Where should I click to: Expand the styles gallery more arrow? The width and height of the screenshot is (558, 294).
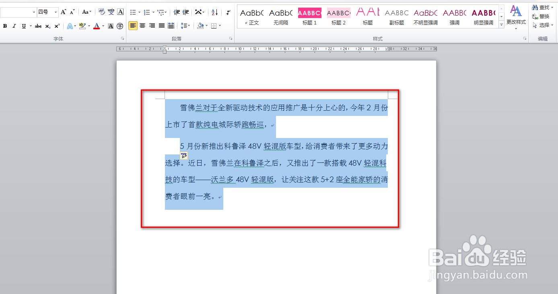click(501, 25)
